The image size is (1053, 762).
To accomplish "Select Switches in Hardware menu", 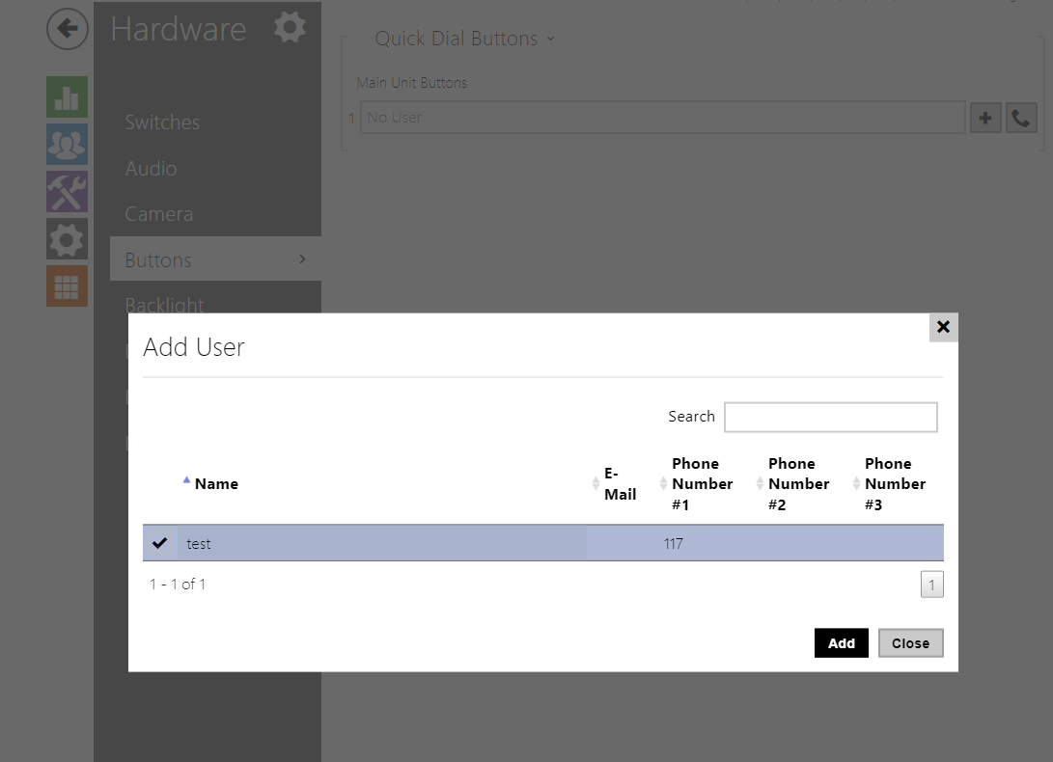I will point(162,122).
